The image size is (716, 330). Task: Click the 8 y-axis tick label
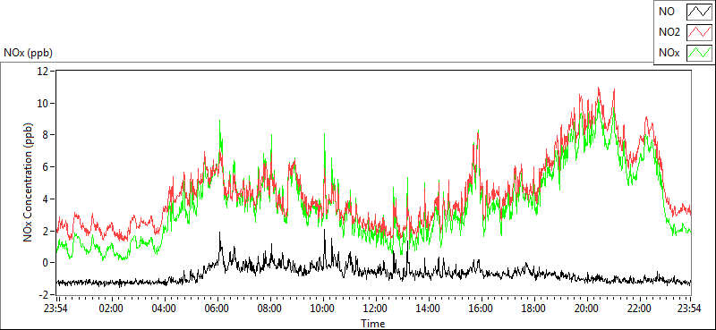pyautogui.click(x=46, y=135)
